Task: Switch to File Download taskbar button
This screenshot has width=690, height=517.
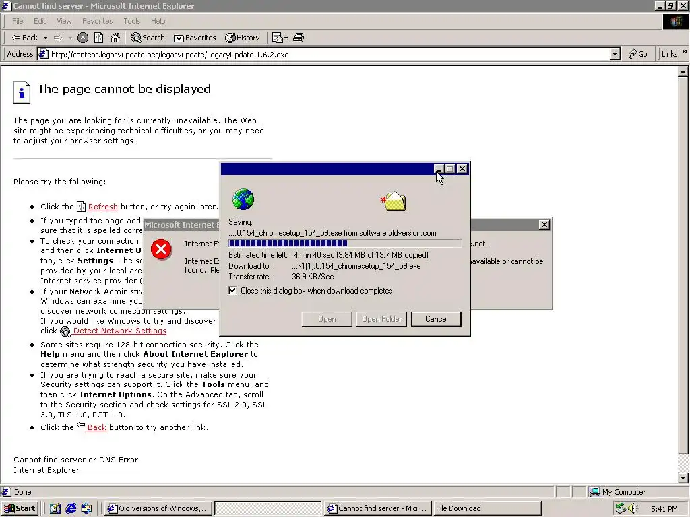Action: pos(487,509)
